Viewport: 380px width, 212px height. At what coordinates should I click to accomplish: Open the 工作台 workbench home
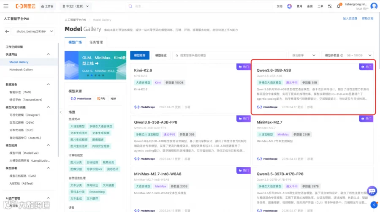click(47, 6)
